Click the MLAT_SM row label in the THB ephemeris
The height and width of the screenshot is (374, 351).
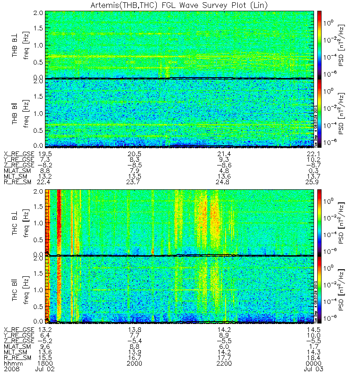coord(17,171)
